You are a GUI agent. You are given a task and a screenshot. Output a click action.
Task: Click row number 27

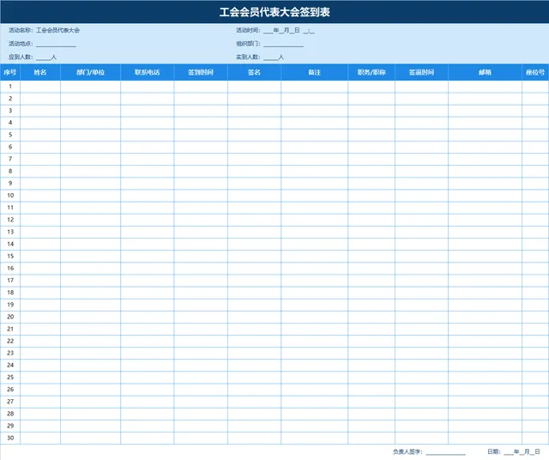(10, 402)
